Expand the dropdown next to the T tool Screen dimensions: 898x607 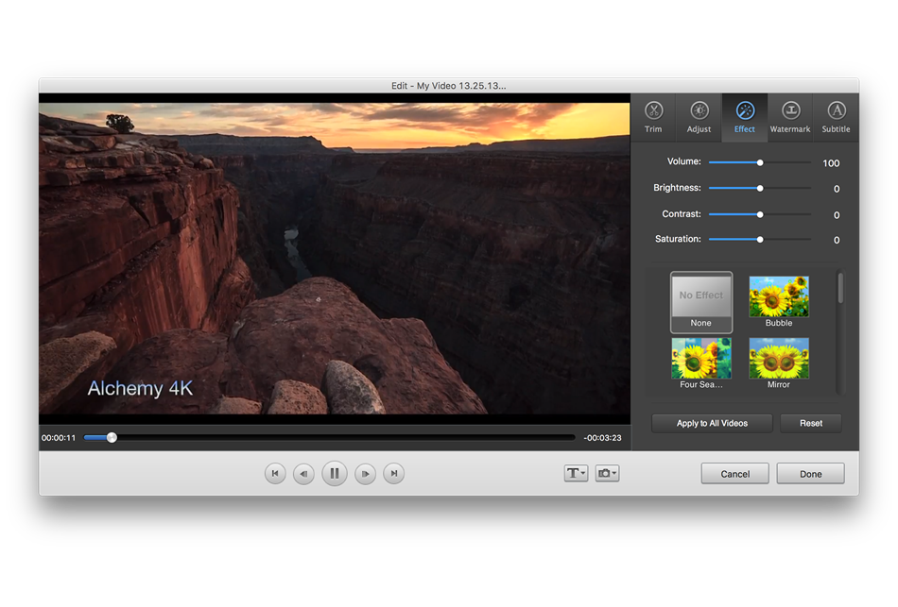tap(581, 472)
